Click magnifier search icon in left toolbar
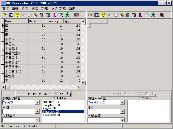This screenshot has width=173, height=129. coord(61,15)
